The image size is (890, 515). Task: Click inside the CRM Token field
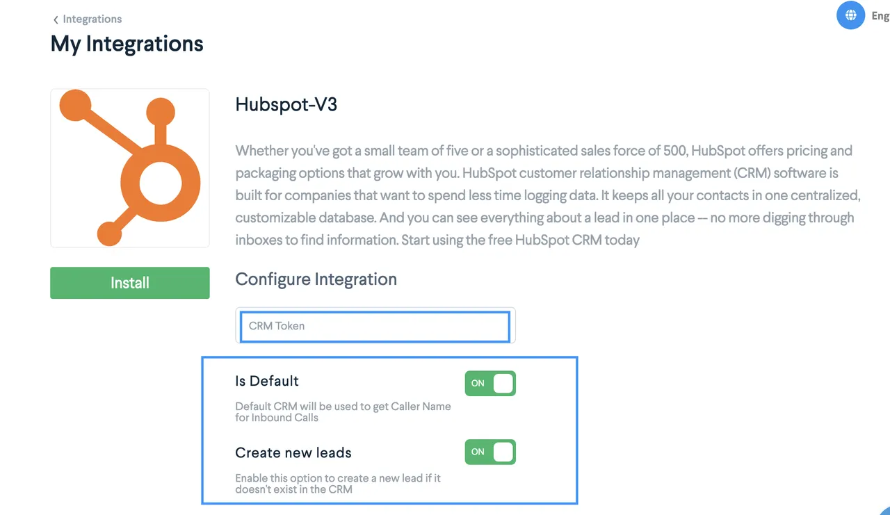(375, 326)
